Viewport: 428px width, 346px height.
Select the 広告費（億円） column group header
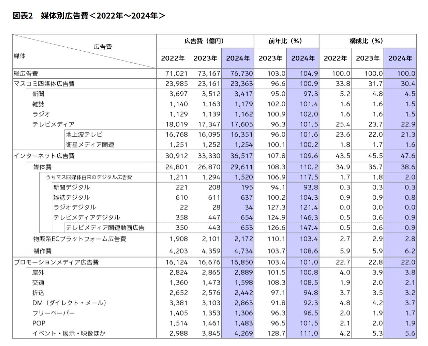click(205, 41)
